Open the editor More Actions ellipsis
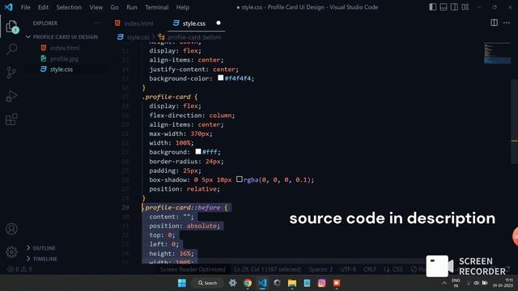Image resolution: width=518 pixels, height=291 pixels. pos(507,23)
